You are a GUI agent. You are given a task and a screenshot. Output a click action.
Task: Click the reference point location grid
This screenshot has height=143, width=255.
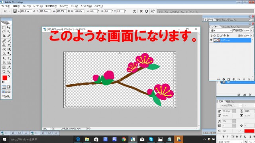tap(15, 11)
